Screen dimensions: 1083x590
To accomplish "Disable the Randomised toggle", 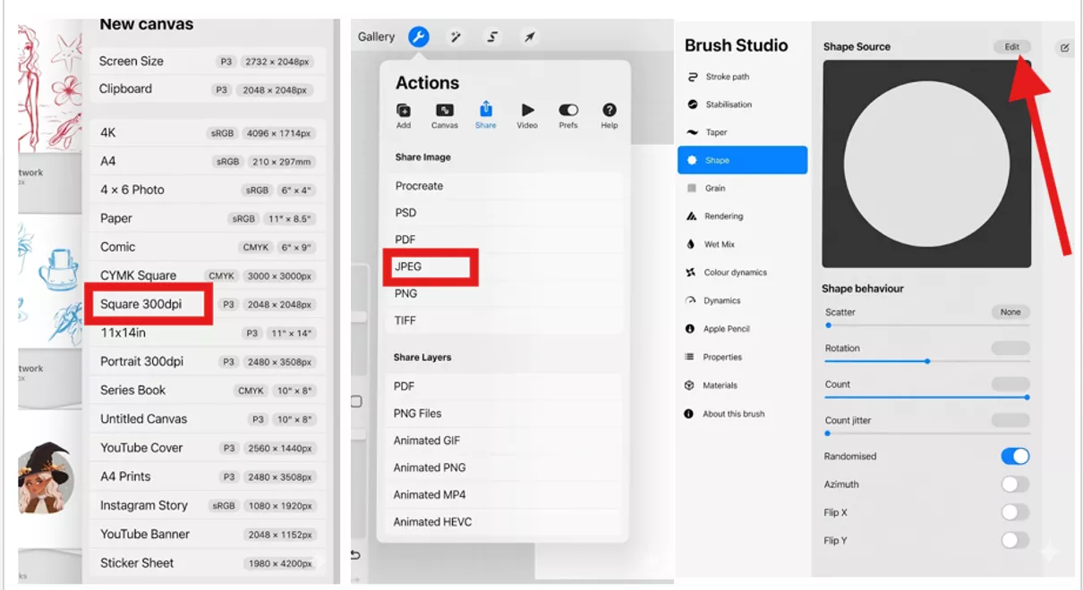I will [1015, 456].
